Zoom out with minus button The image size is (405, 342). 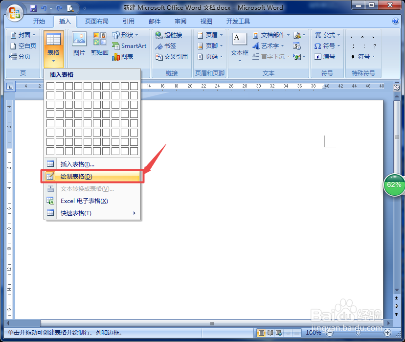coord(330,333)
